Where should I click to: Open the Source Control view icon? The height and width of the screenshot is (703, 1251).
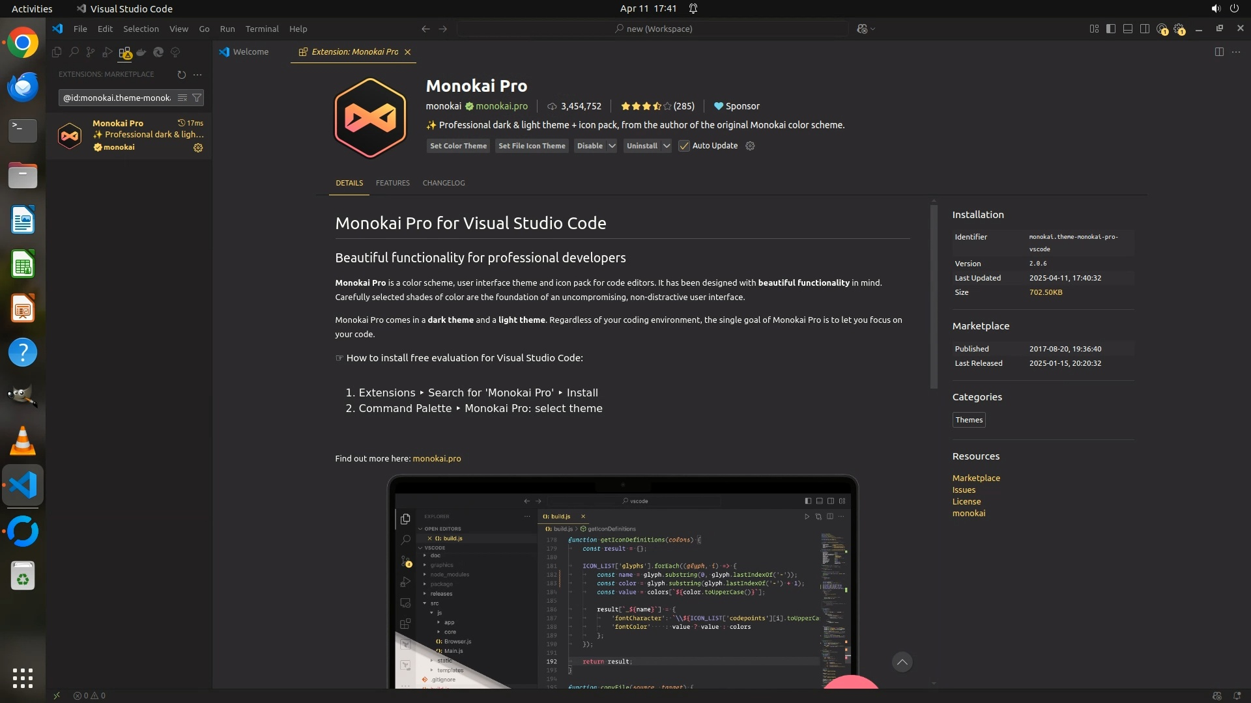91,52
